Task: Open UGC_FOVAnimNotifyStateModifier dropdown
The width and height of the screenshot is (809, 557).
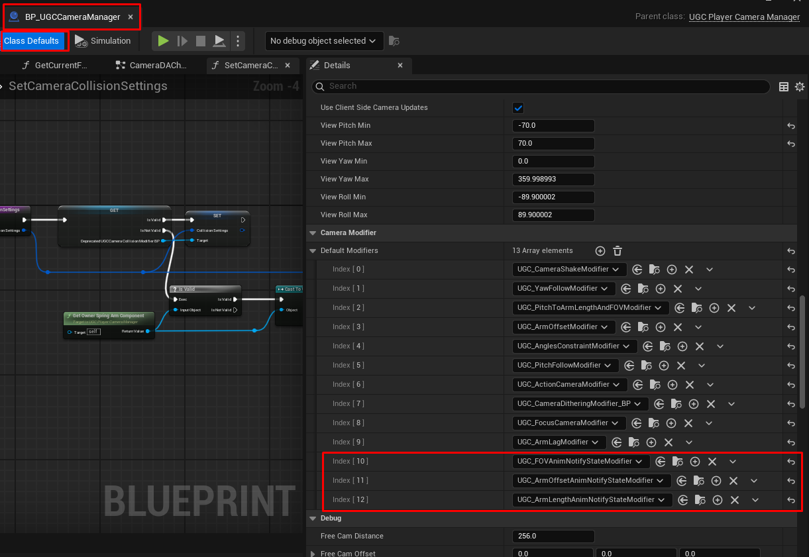Action: pos(581,462)
